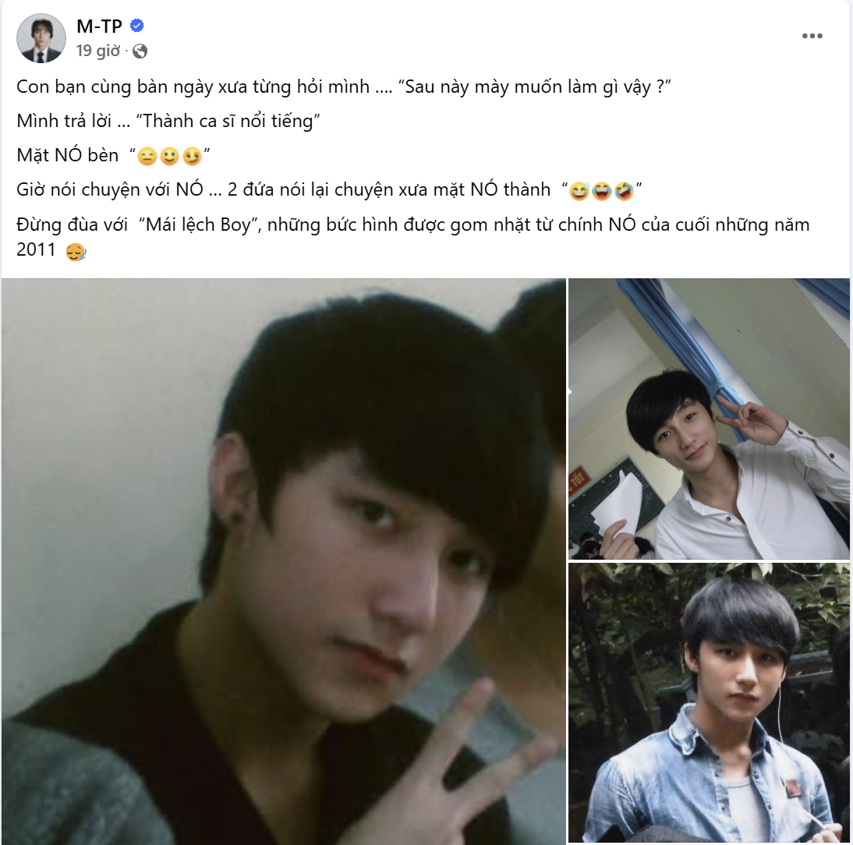Open the white-shirt classroom photo
Screen dimensions: 853x845
[709, 419]
